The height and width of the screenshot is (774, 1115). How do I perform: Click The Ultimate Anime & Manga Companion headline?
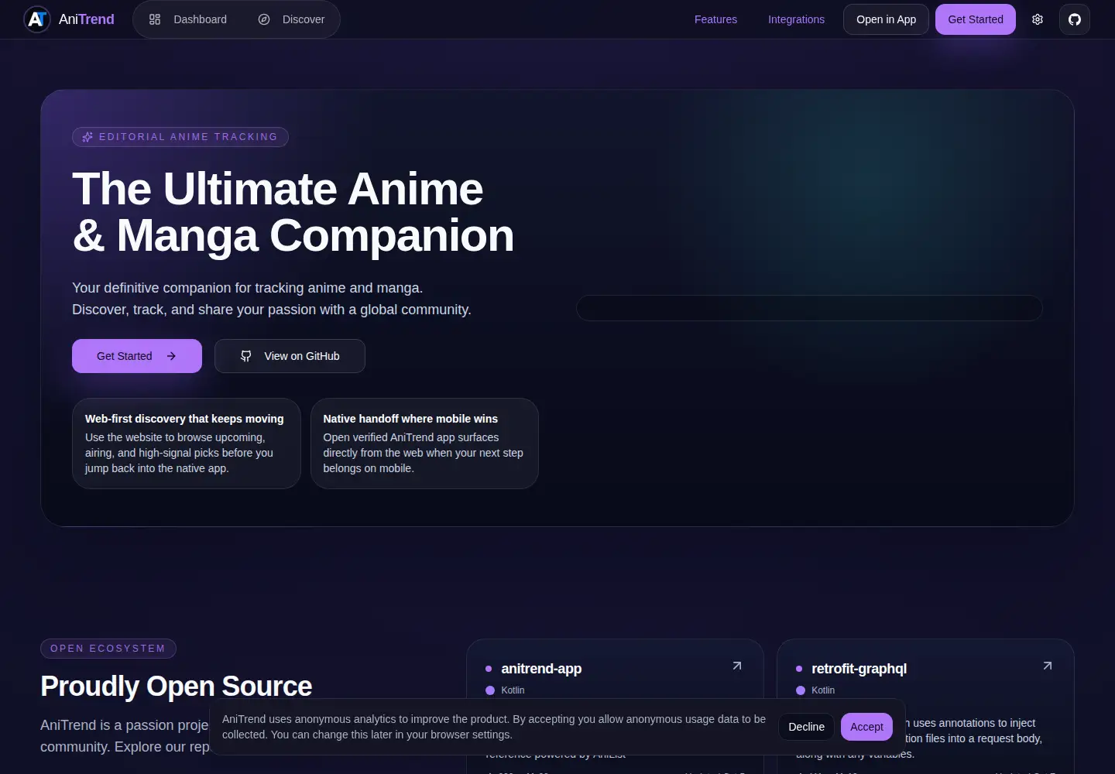coord(293,212)
